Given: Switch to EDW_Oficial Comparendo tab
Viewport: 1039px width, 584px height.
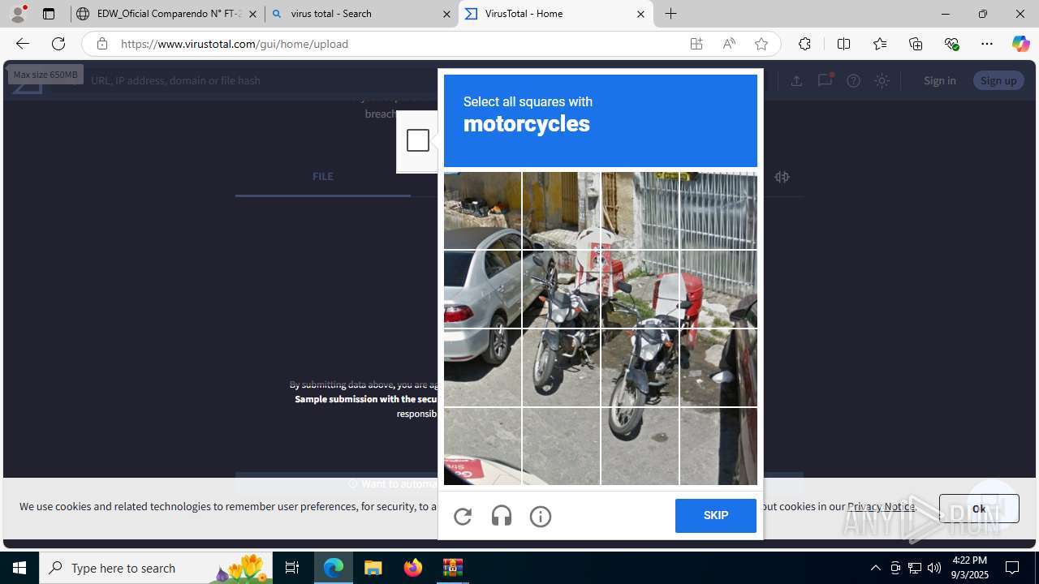Looking at the screenshot, I should (168, 14).
